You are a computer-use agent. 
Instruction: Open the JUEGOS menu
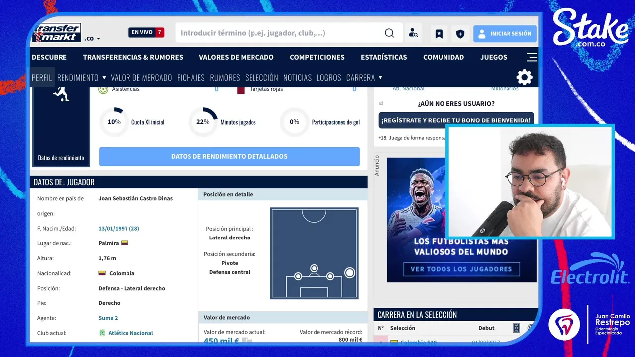pos(494,57)
